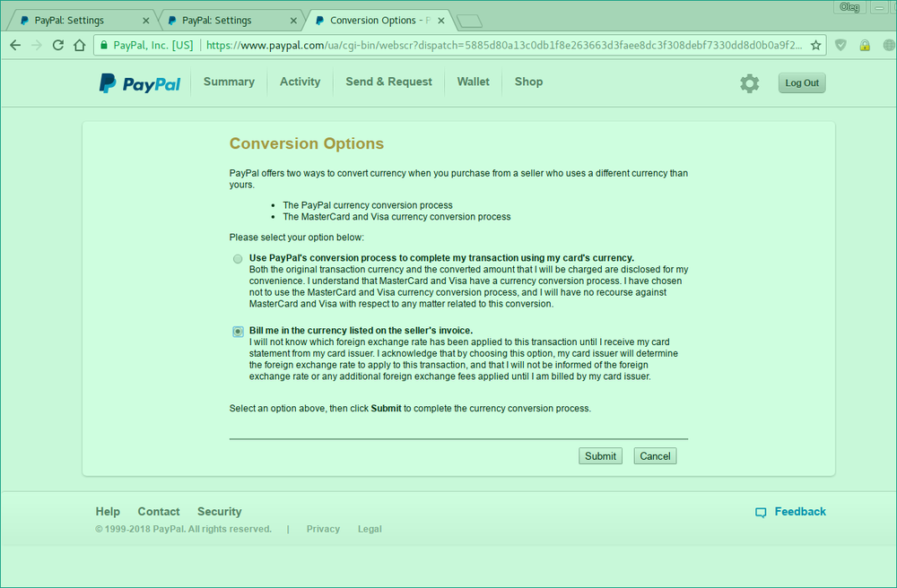Select Bill me in seller's invoice currency

pyautogui.click(x=238, y=332)
